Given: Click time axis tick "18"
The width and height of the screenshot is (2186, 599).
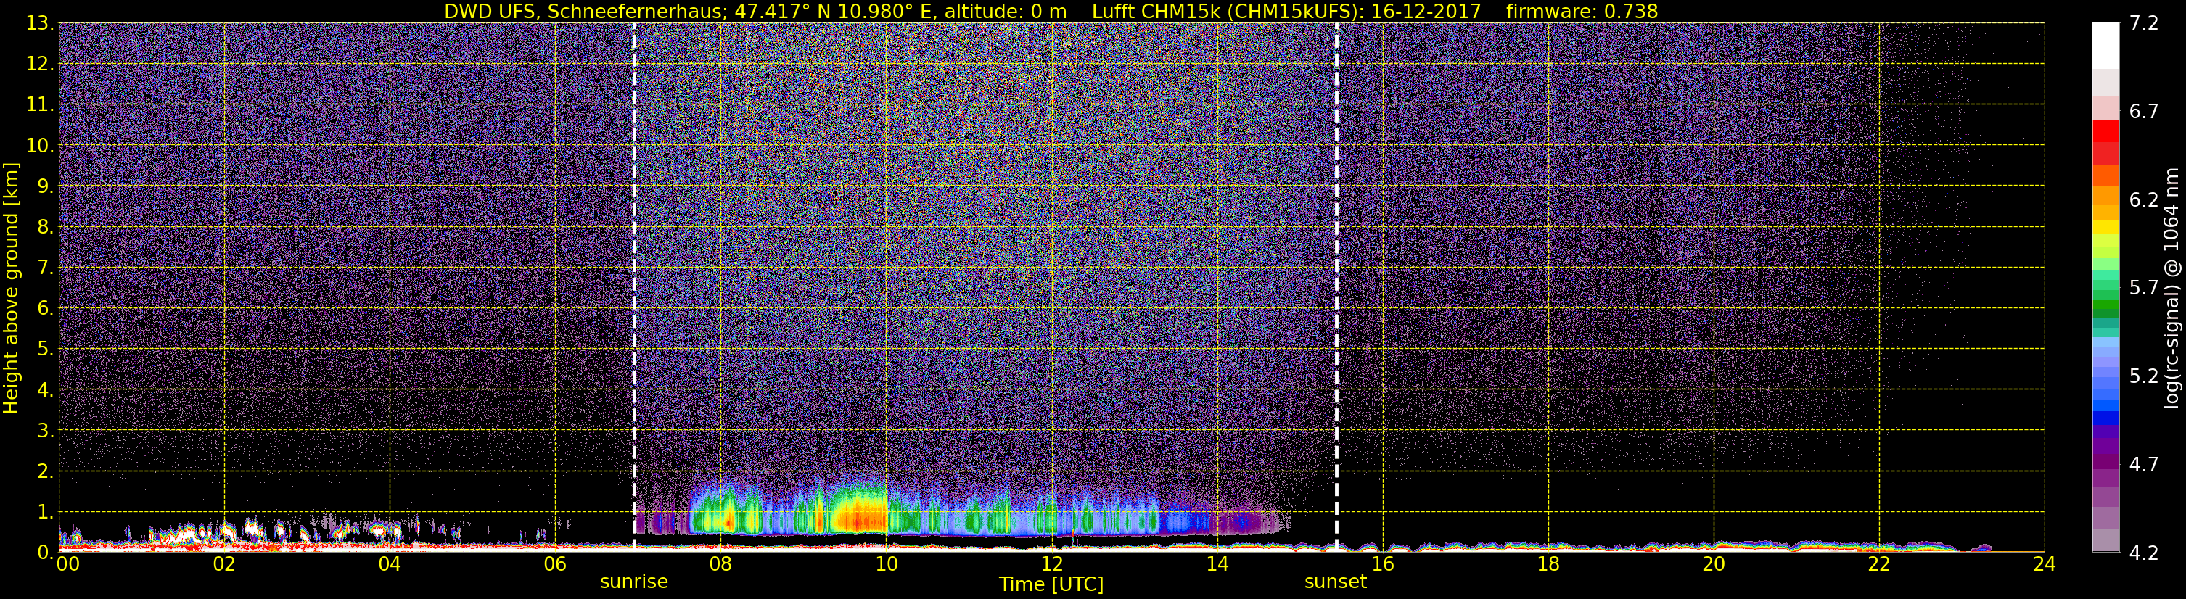Looking at the screenshot, I should click(x=1548, y=564).
